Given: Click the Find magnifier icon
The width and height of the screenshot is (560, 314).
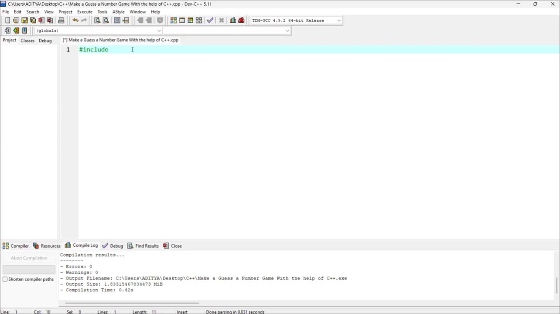Looking at the screenshot, I should pos(97,20).
